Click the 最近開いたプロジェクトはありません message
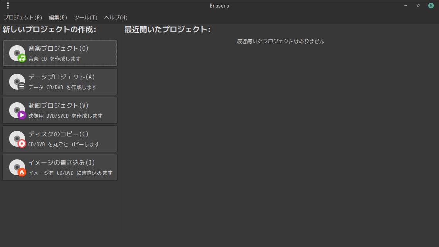The height and width of the screenshot is (247, 439). click(x=280, y=41)
